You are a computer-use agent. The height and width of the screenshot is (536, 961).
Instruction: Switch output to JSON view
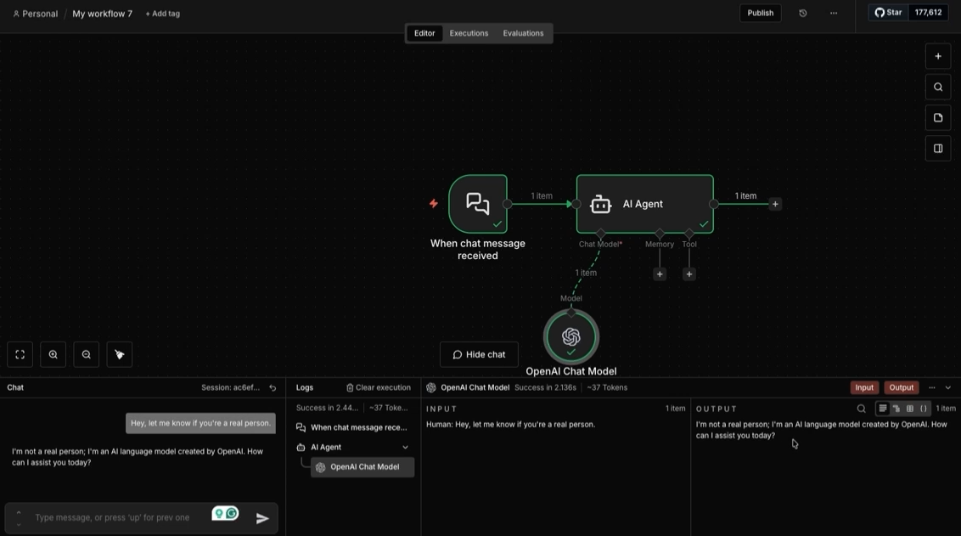[x=924, y=409]
